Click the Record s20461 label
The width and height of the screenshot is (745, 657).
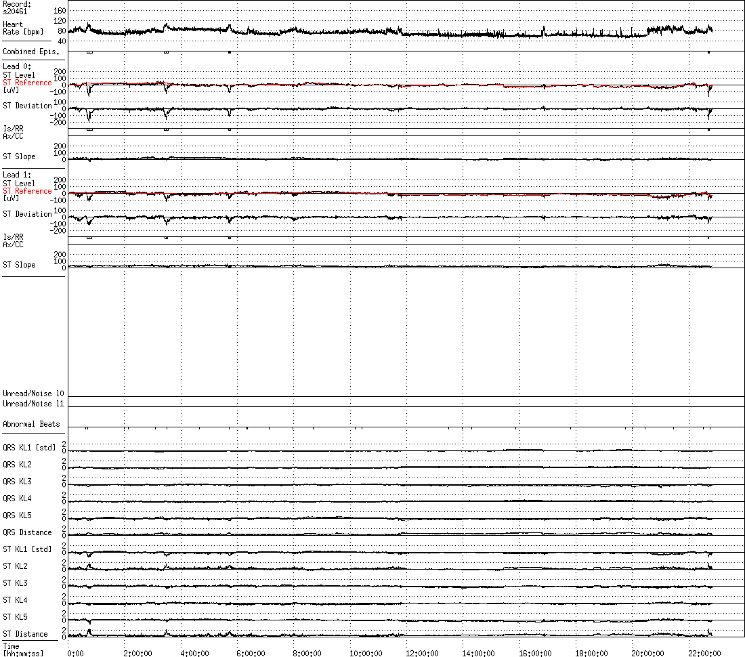[x=17, y=7]
